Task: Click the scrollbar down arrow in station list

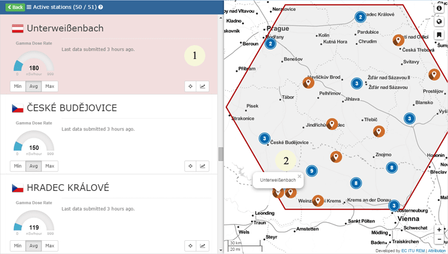Action: click(221, 250)
